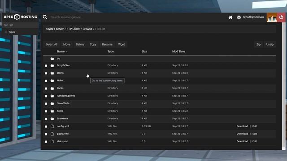This screenshot has width=287, height=161.
Task: Edit the stats.yml file
Action: click(255, 141)
